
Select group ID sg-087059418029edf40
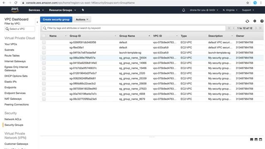click(x=83, y=89)
